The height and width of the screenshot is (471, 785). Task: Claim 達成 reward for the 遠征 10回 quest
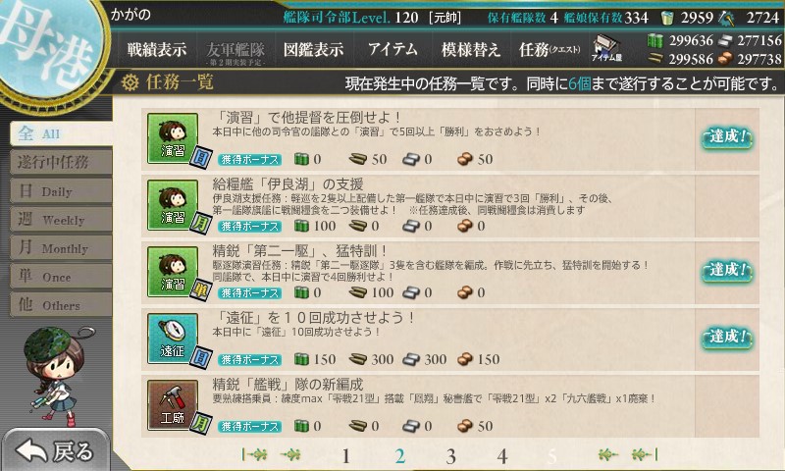coord(727,337)
